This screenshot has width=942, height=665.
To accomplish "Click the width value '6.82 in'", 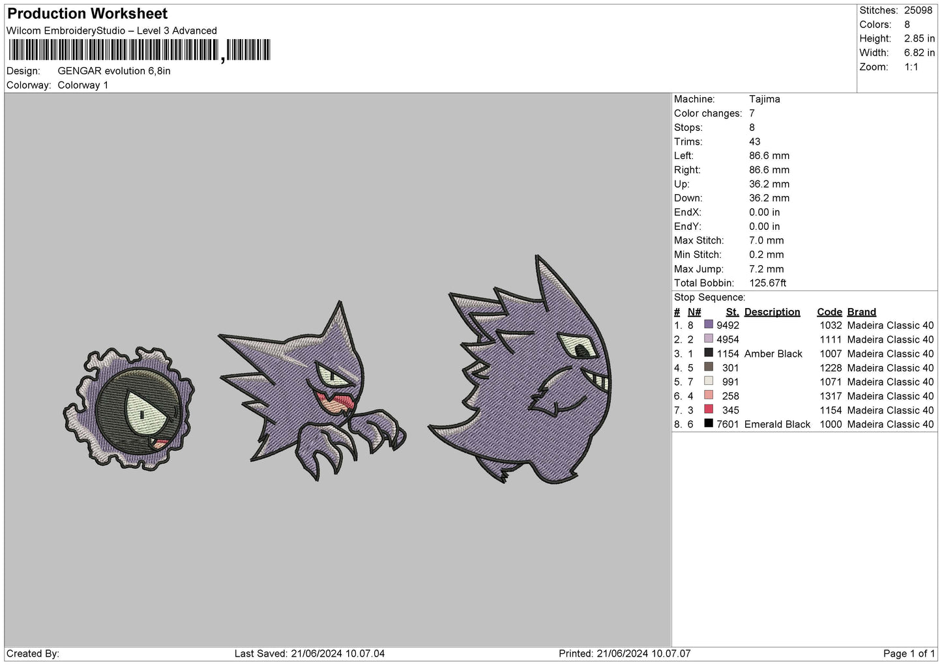I will [919, 53].
